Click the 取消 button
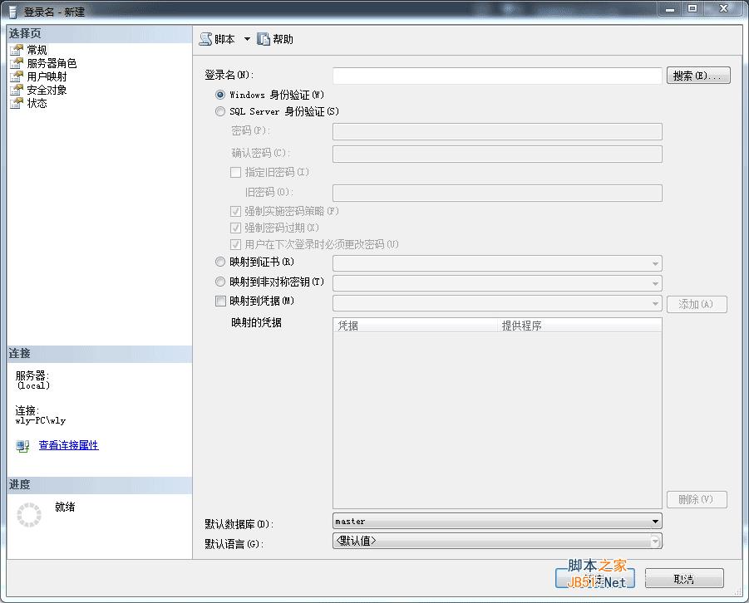This screenshot has height=603, width=749. (684, 578)
